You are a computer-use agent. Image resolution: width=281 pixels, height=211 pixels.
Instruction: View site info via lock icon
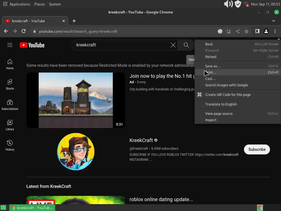pyautogui.click(x=34, y=31)
